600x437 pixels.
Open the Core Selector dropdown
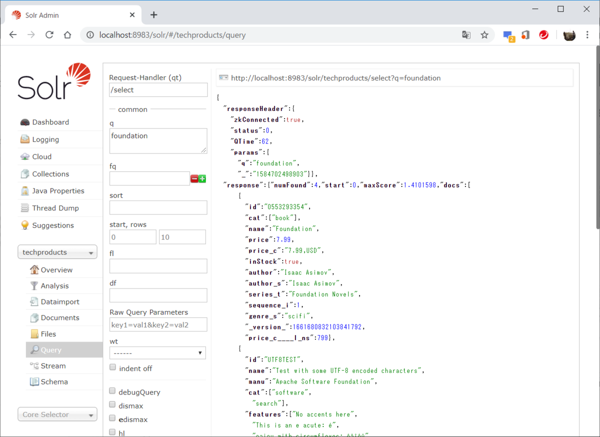(x=57, y=414)
